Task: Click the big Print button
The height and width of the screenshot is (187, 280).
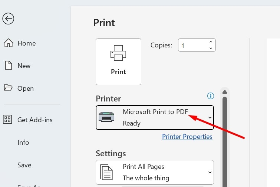Action: click(118, 61)
